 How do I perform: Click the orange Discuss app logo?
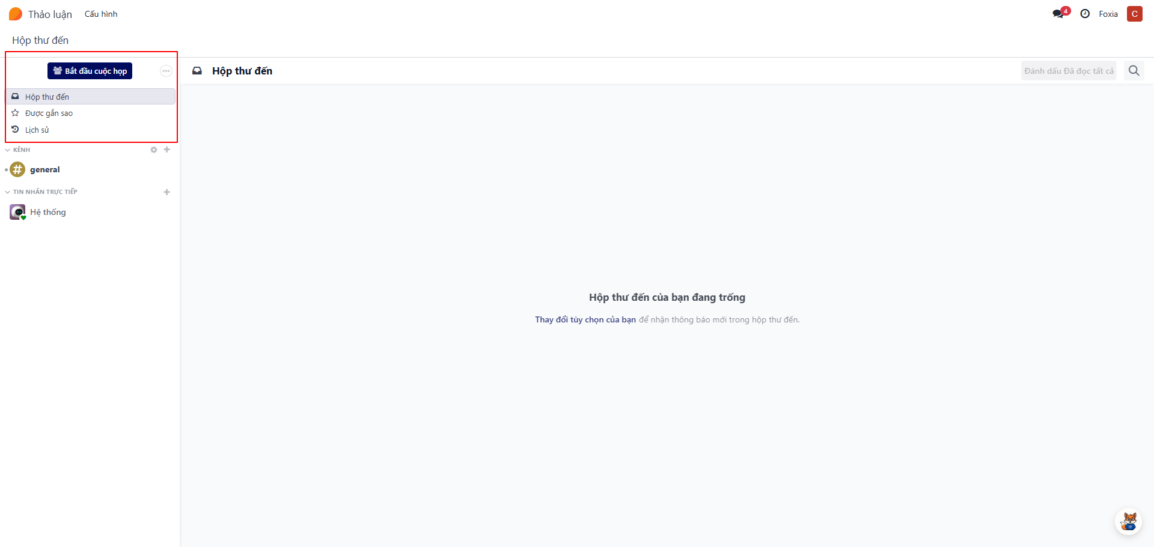(16, 14)
